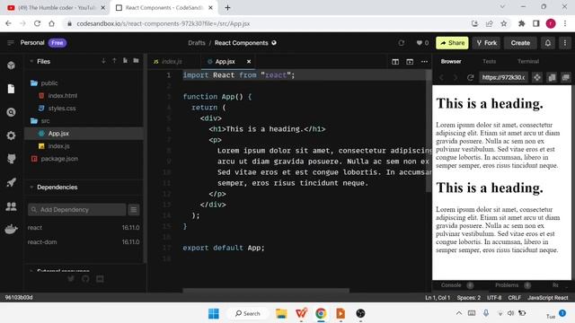Click the editor horizontal scrollbar
575x323 pixels.
pyautogui.click(x=266, y=291)
